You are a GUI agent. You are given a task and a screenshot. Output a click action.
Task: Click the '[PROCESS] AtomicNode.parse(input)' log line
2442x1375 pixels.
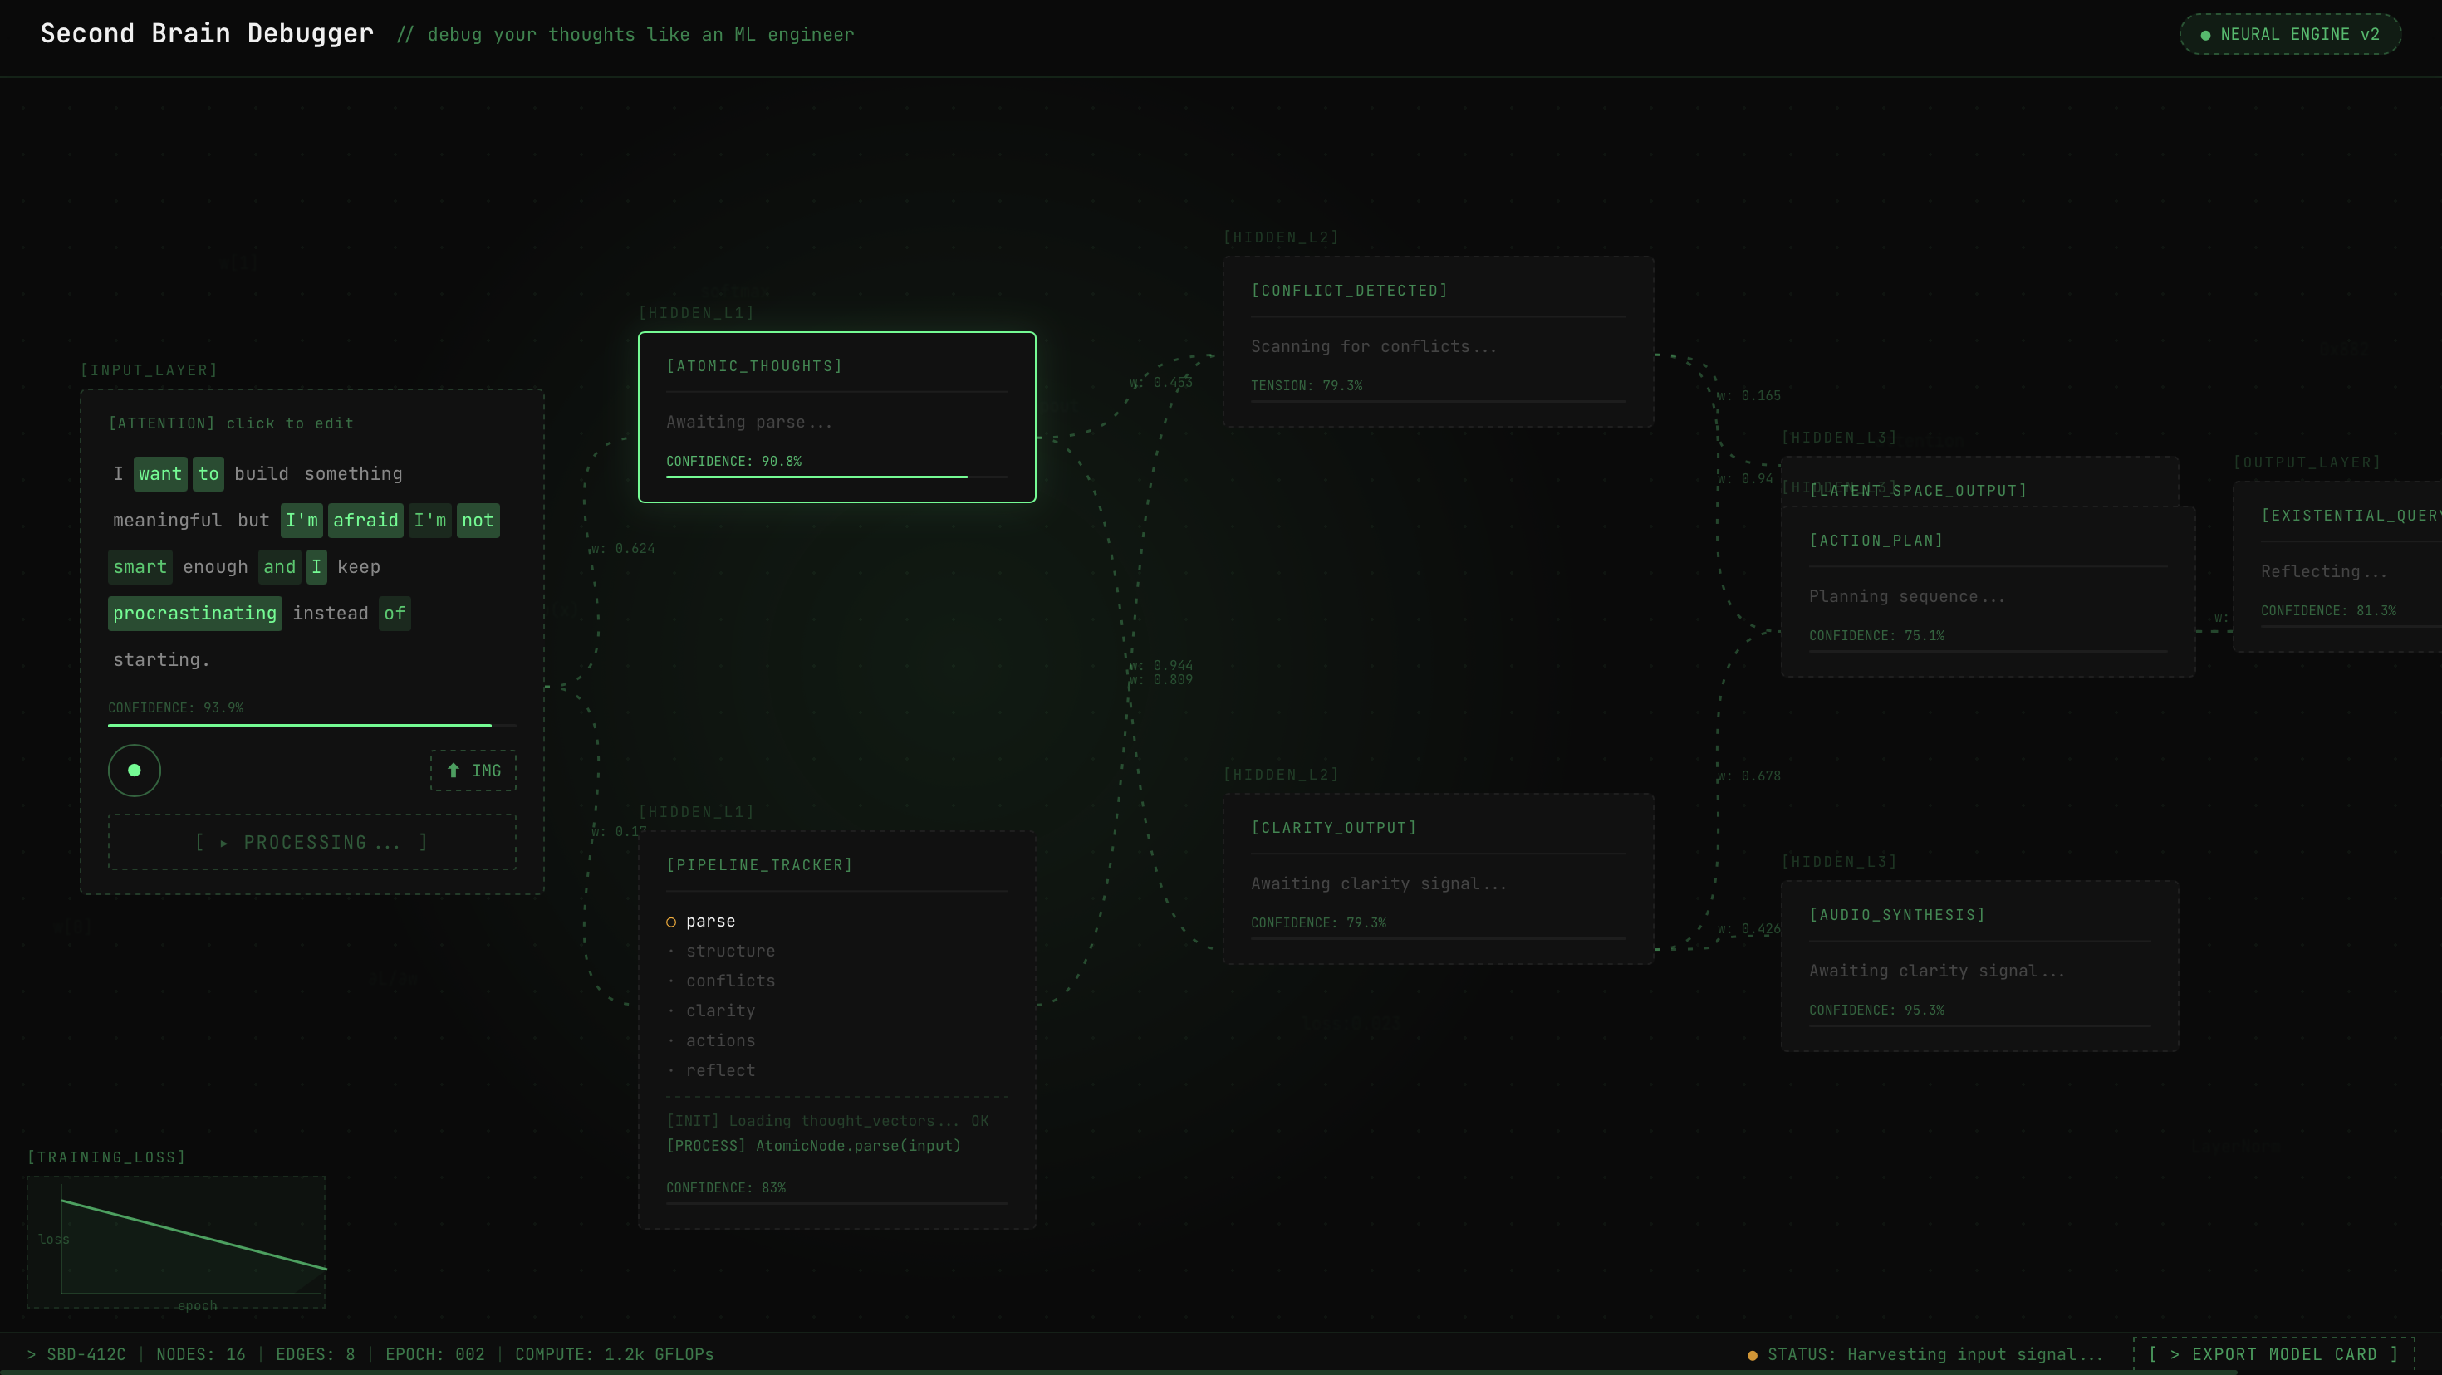click(x=813, y=1146)
